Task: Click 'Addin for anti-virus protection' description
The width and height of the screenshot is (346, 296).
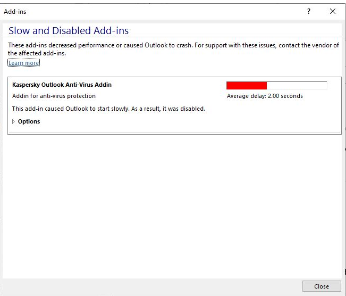Action: point(54,96)
